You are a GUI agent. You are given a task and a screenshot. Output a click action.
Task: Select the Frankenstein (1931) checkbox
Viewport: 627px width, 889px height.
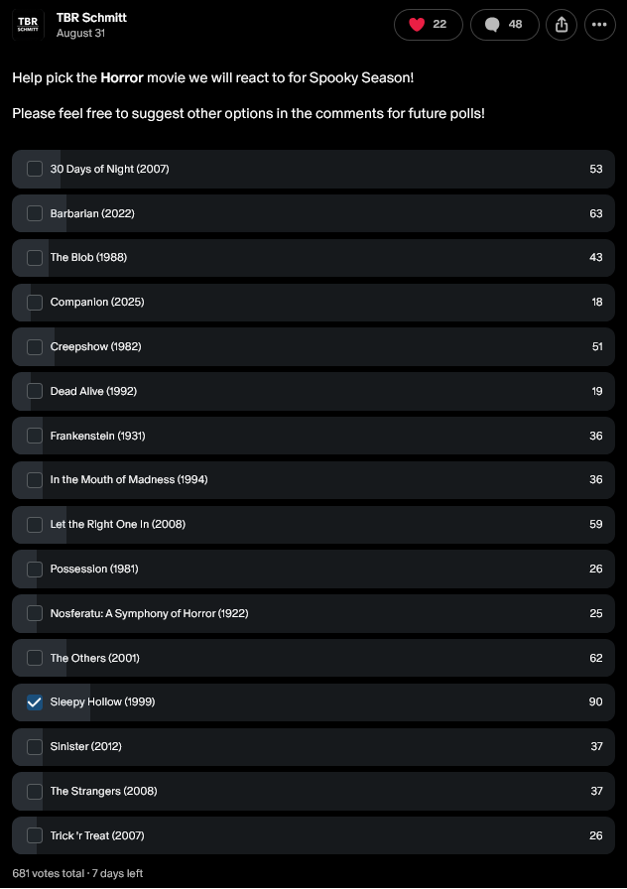pyautogui.click(x=35, y=436)
